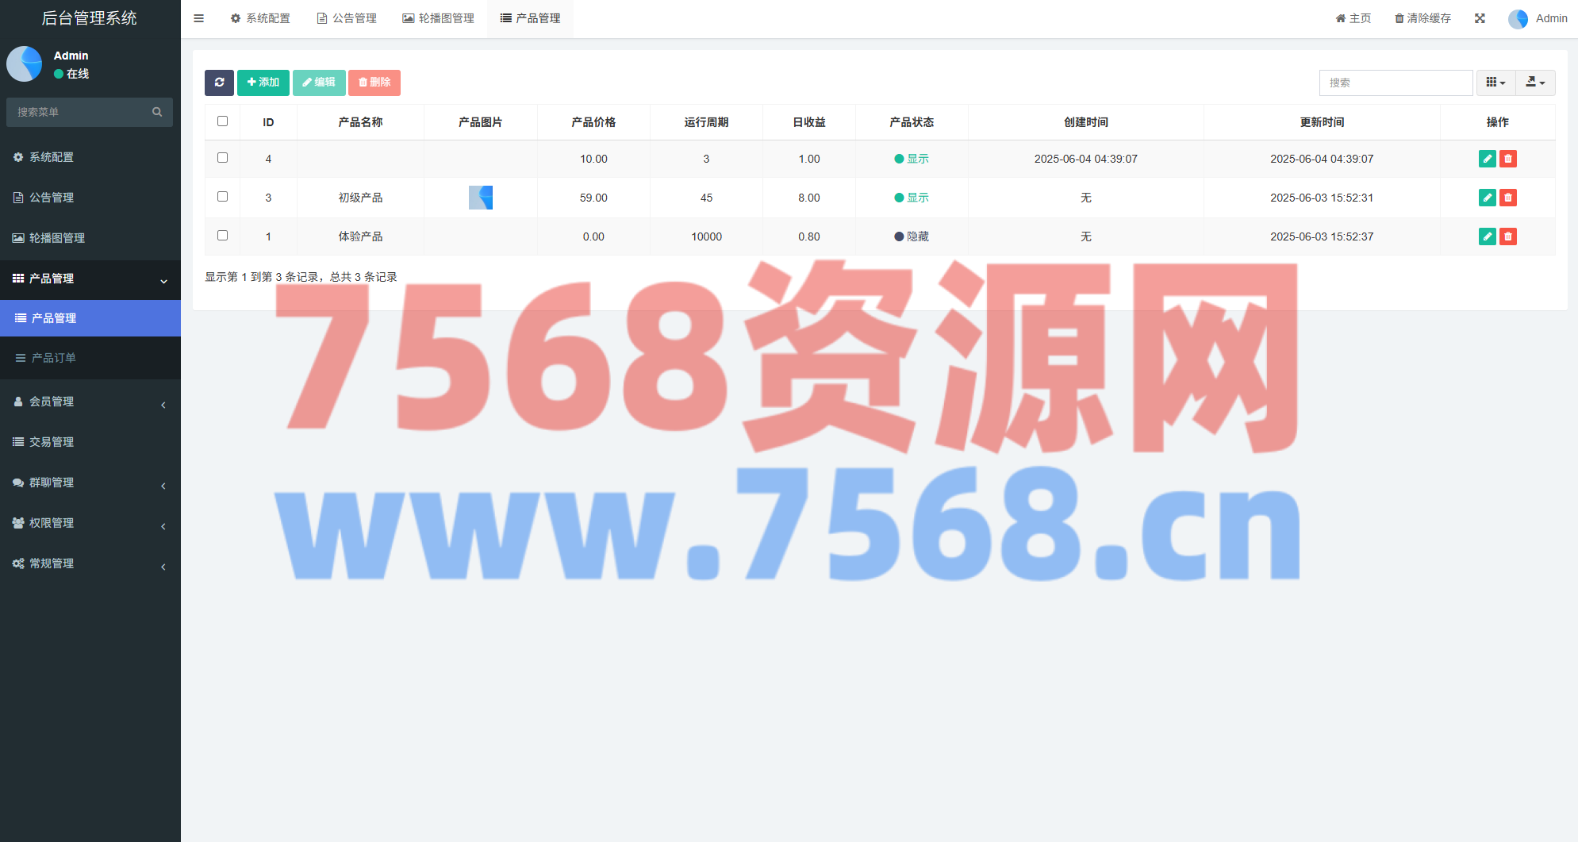Open the column visibility dropdown
Image resolution: width=1578 pixels, height=842 pixels.
coord(1495,83)
